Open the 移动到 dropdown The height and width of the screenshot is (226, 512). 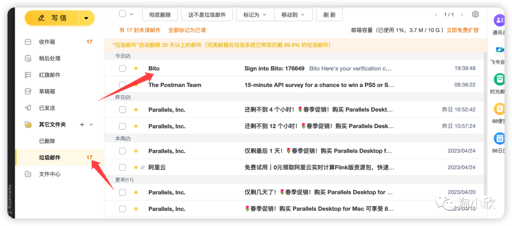pyautogui.click(x=293, y=15)
